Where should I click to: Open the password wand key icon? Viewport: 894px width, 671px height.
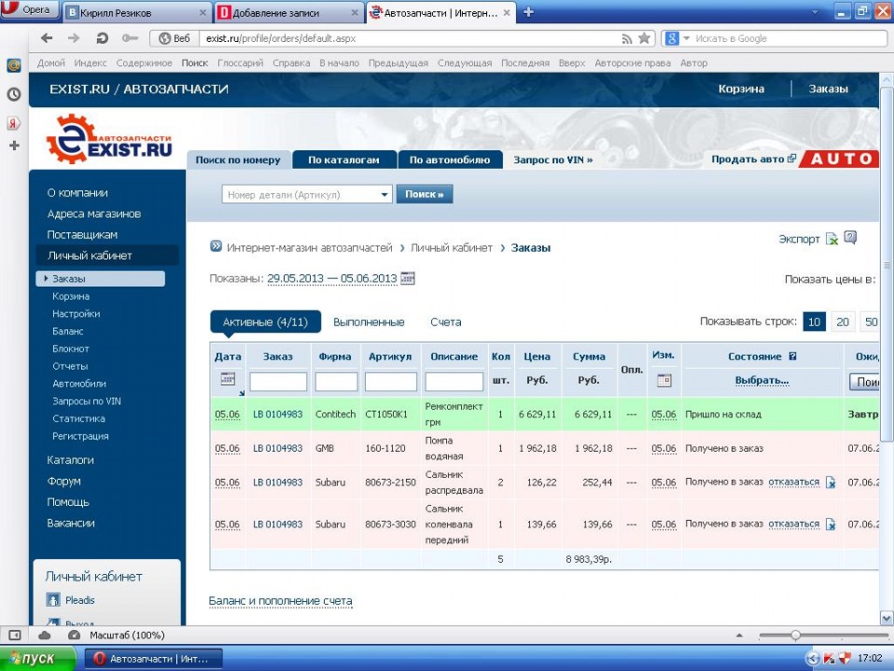[130, 38]
